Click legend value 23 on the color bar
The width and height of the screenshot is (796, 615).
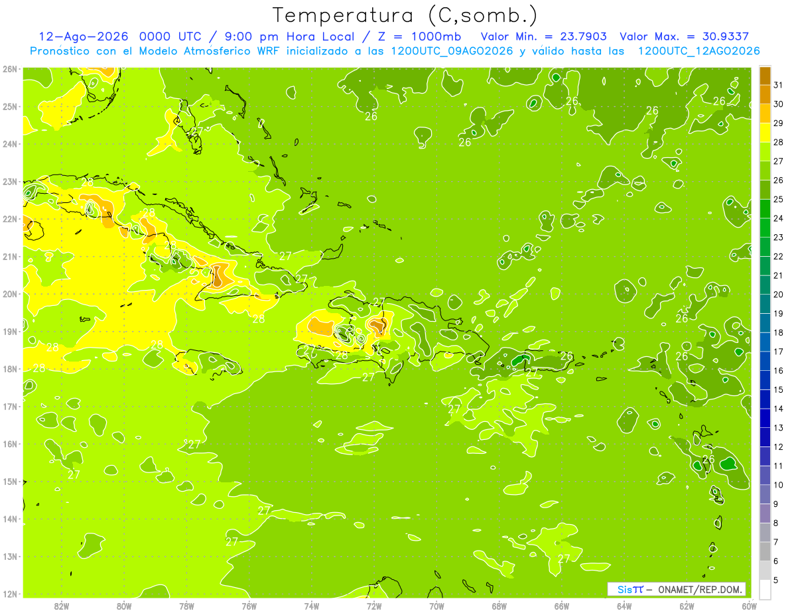point(779,238)
